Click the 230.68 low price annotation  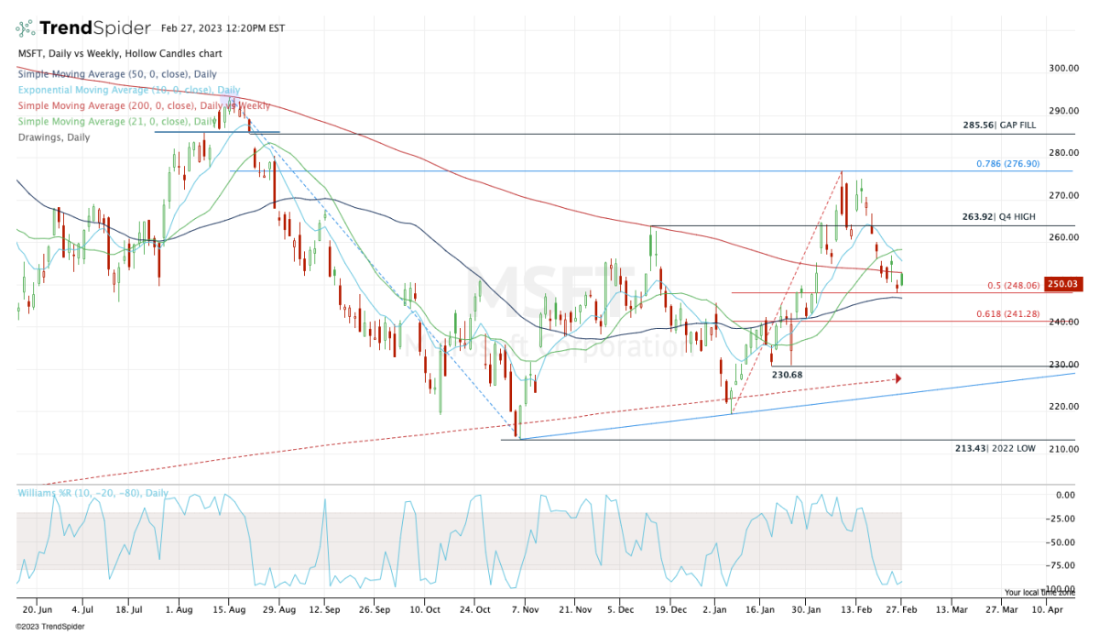(x=787, y=375)
